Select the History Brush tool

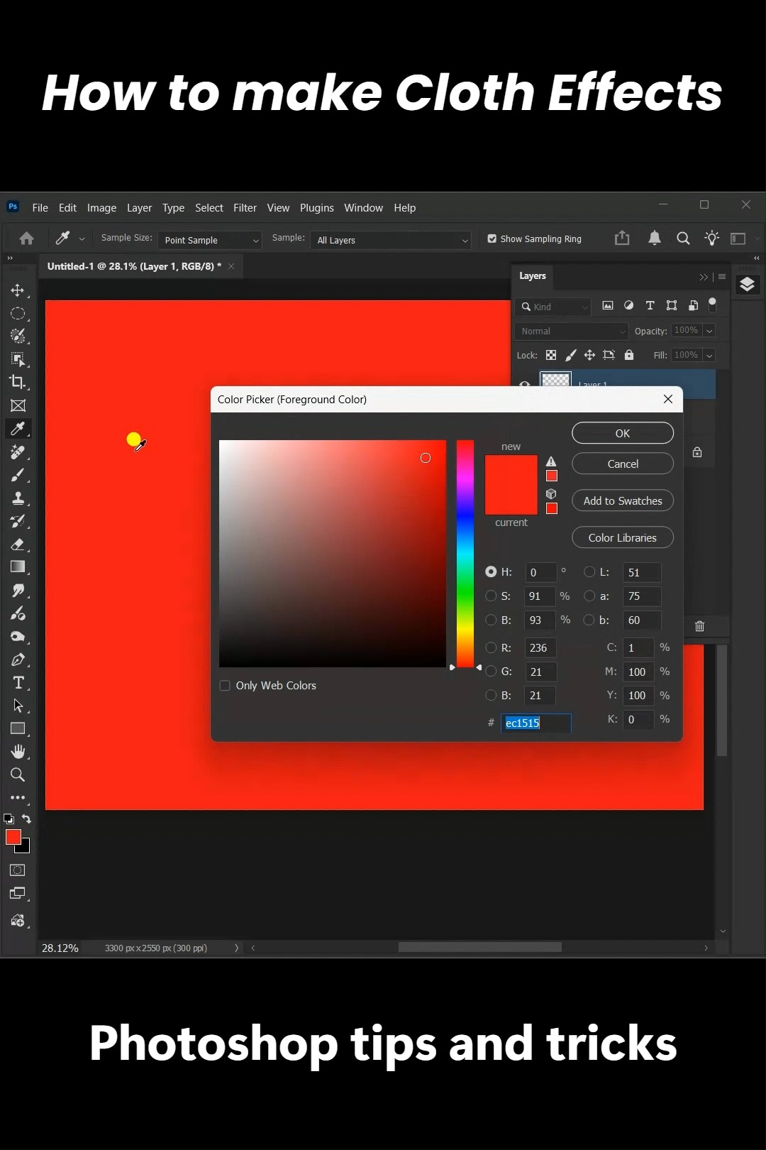18,521
